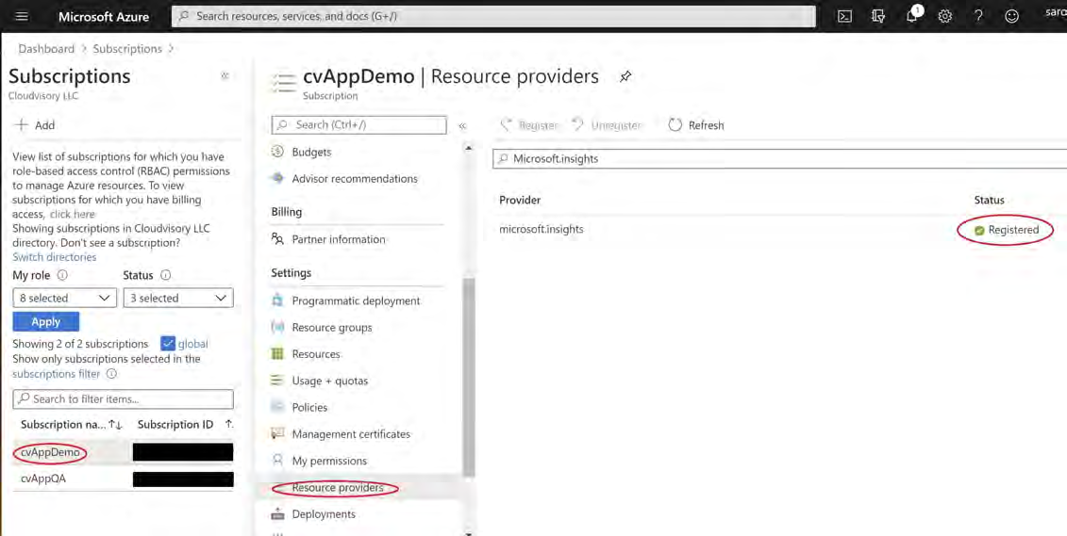Open the hamburger portal menu
1067x536 pixels.
(22, 16)
